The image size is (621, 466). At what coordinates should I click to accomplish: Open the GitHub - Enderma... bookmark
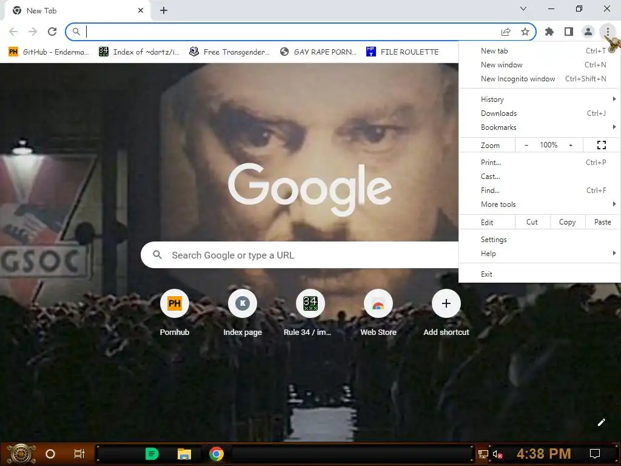(x=49, y=52)
